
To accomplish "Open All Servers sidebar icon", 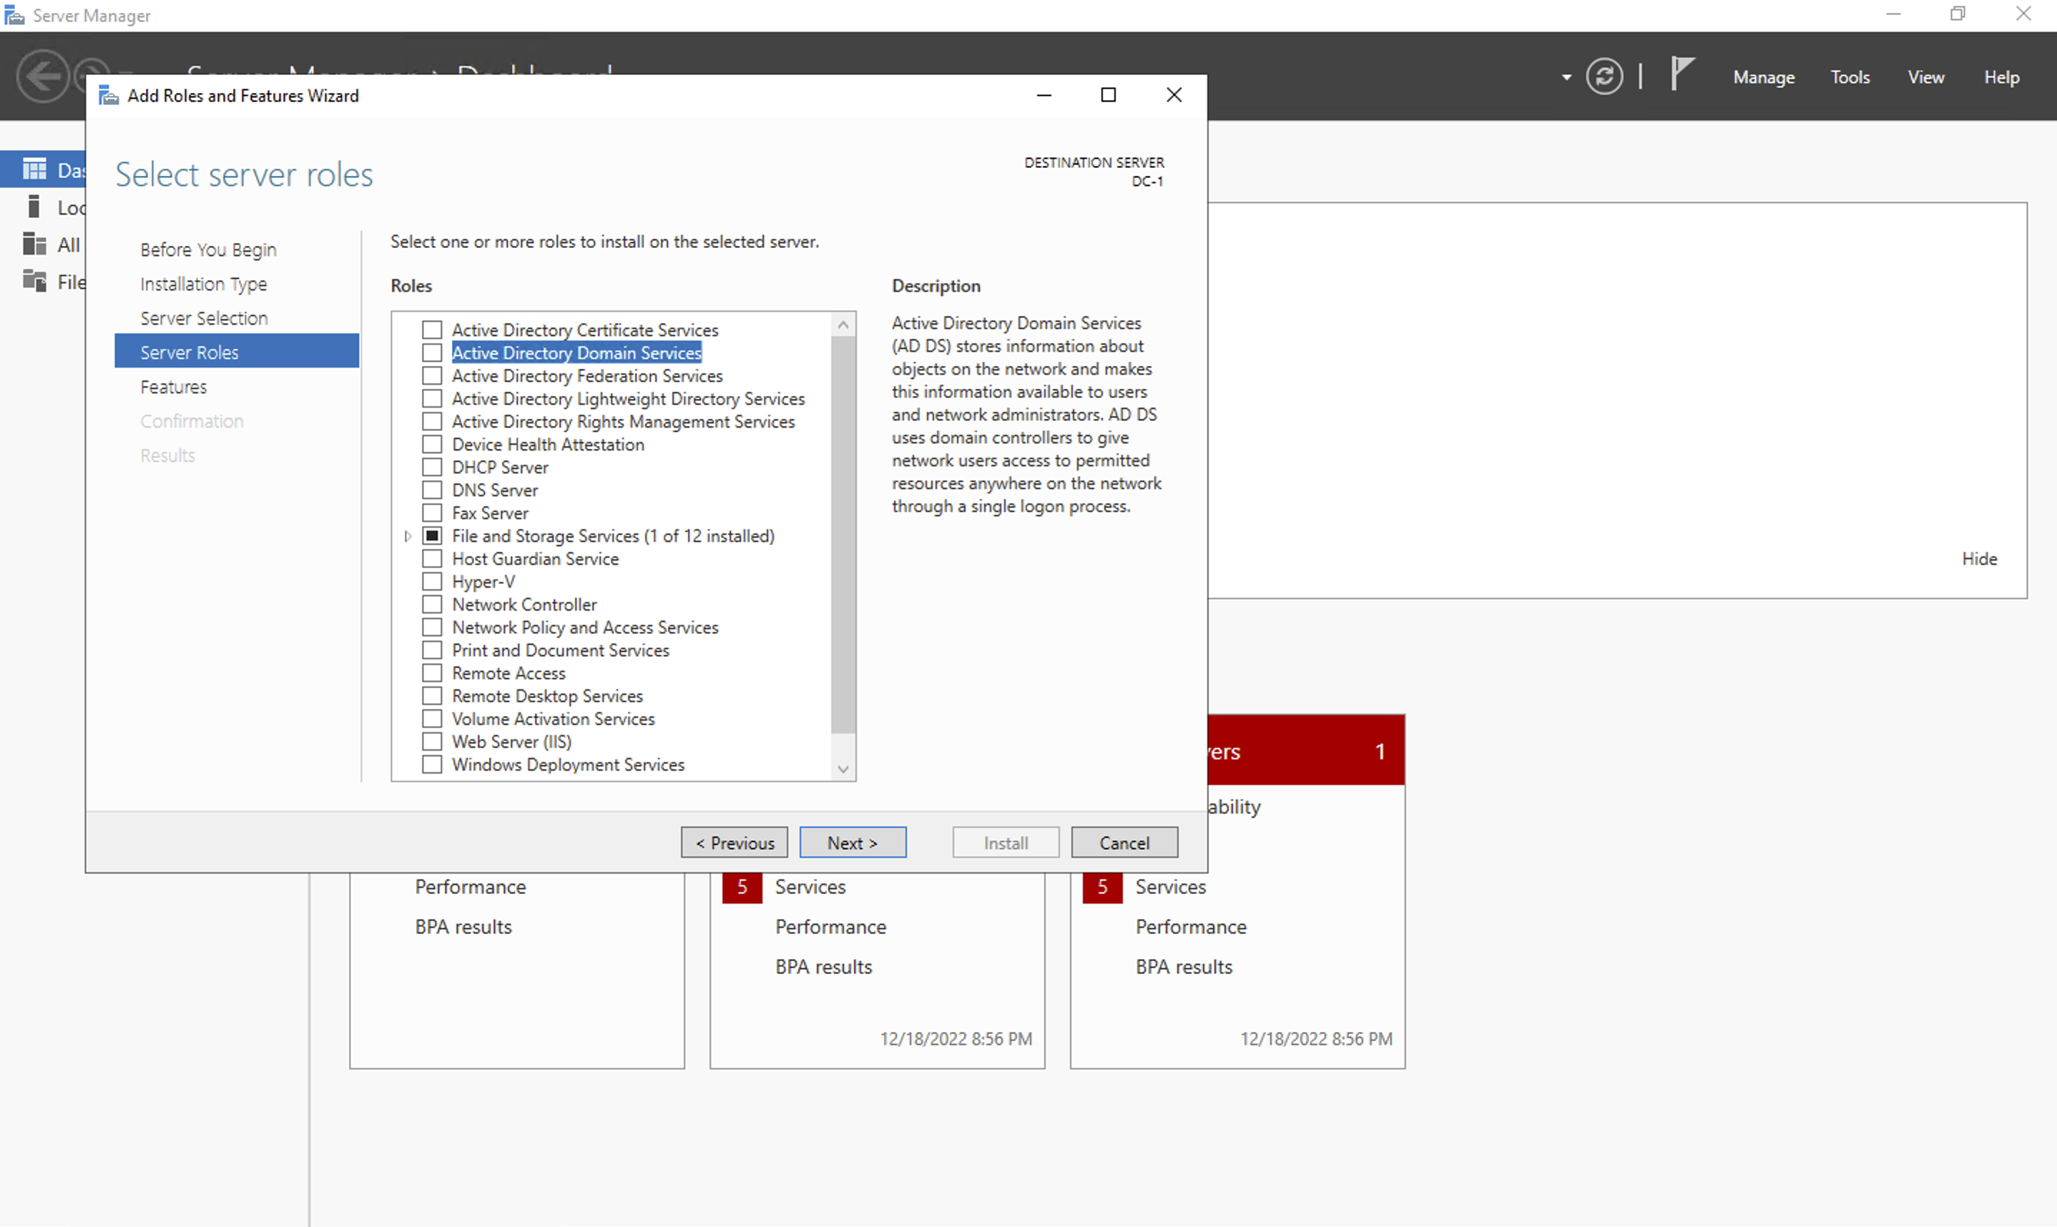I will tap(35, 244).
